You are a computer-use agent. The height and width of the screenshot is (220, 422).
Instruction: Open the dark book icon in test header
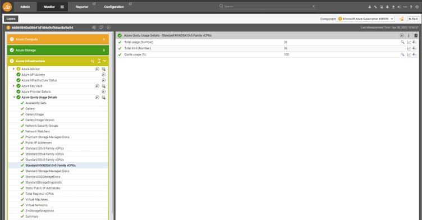(x=416, y=35)
